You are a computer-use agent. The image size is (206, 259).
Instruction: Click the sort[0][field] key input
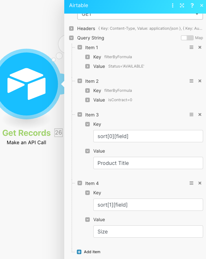pyautogui.click(x=148, y=136)
